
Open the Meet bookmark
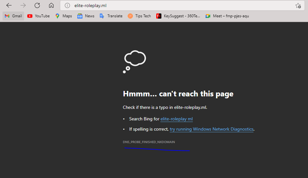coord(227,16)
